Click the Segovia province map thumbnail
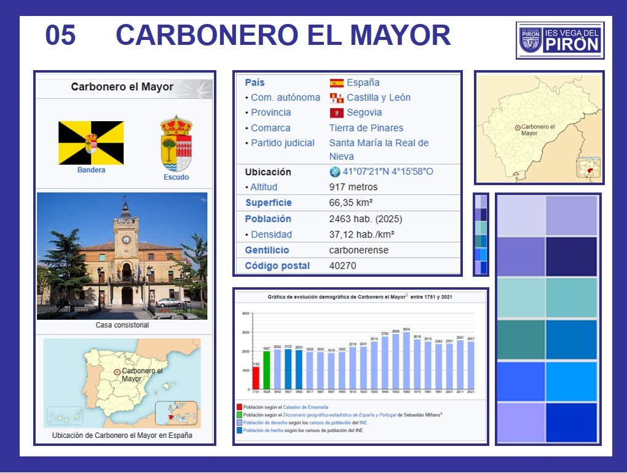The width and height of the screenshot is (627, 473). click(539, 127)
